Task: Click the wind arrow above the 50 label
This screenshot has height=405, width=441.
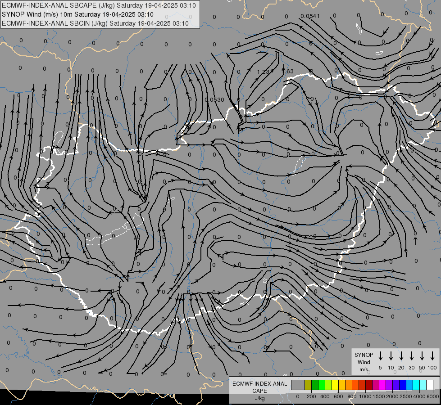Action: [422, 356]
